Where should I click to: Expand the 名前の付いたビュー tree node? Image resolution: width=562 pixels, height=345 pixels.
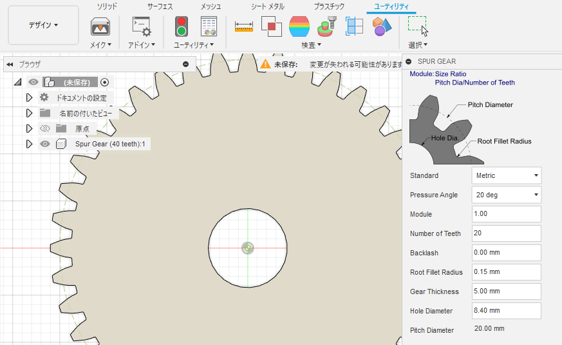pyautogui.click(x=29, y=113)
